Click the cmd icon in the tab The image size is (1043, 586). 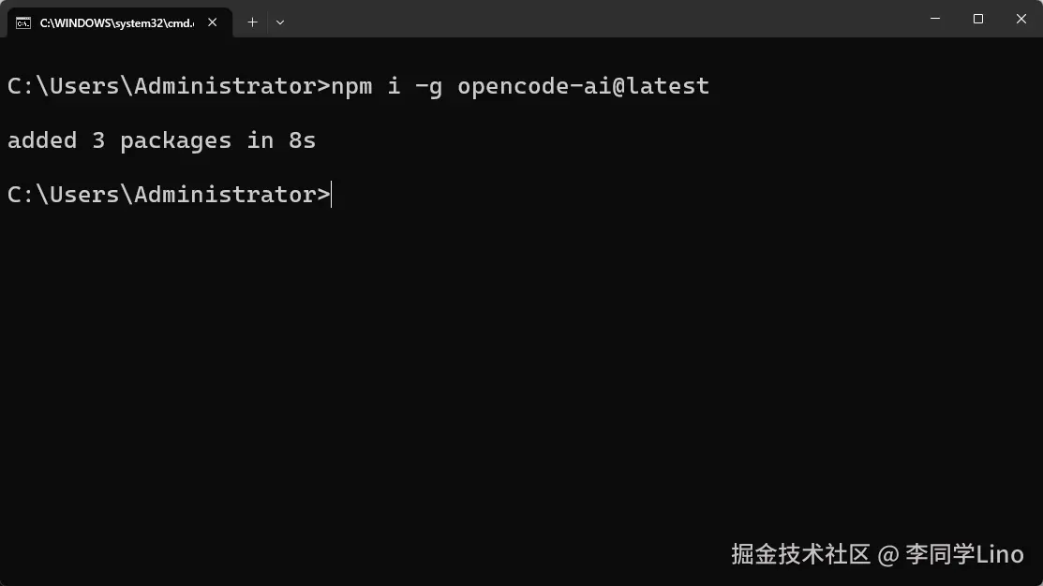[23, 23]
